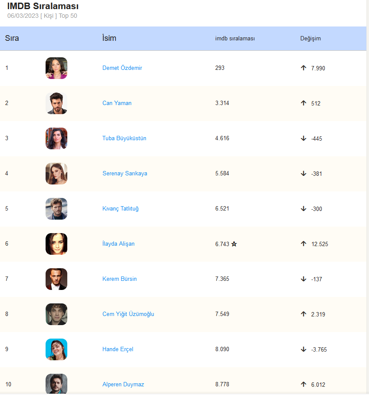Click the Sıra column header
The image size is (369, 395).
tap(12, 38)
